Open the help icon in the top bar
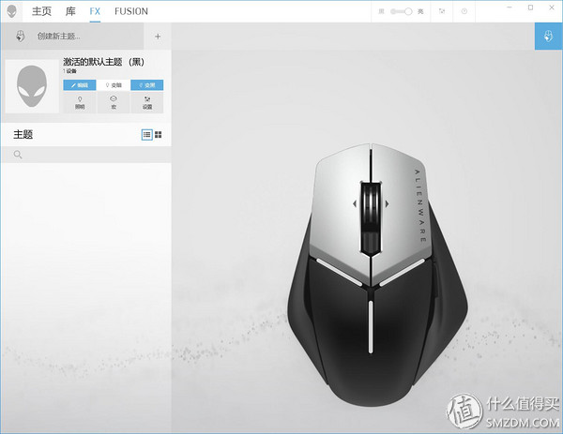Screen dimensions: 563x434 point(464,11)
